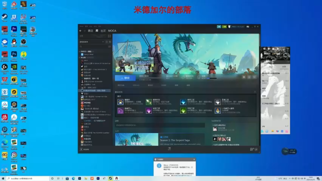This screenshot has width=322, height=181.
Task: Click the add game plus button
Action: [81, 149]
